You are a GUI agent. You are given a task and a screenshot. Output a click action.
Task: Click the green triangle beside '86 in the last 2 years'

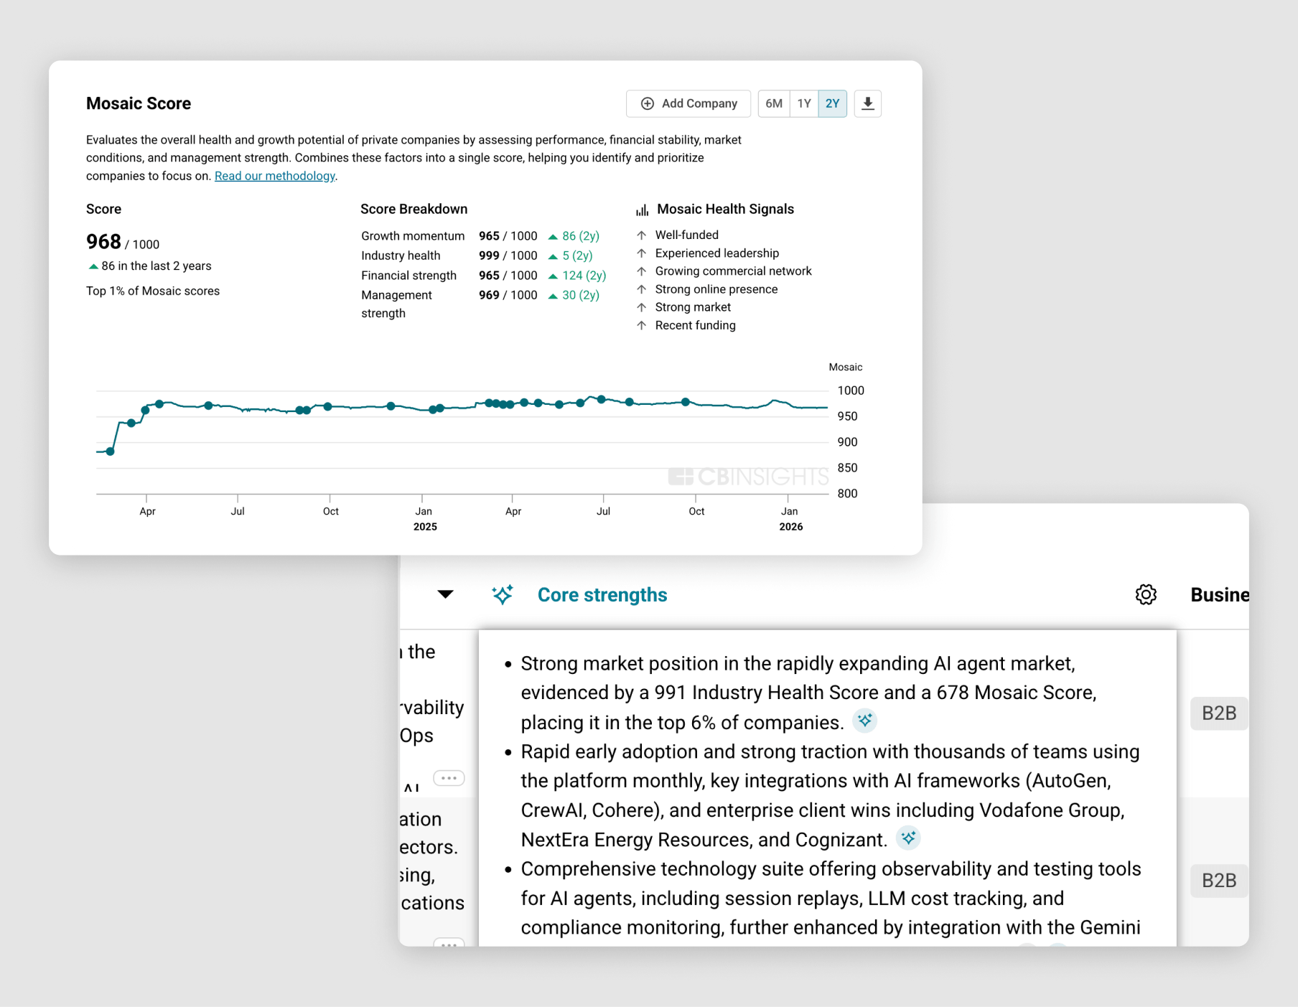click(93, 266)
